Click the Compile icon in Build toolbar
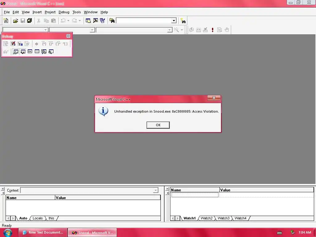The height and width of the screenshot is (237, 316). pyautogui.click(x=191, y=30)
